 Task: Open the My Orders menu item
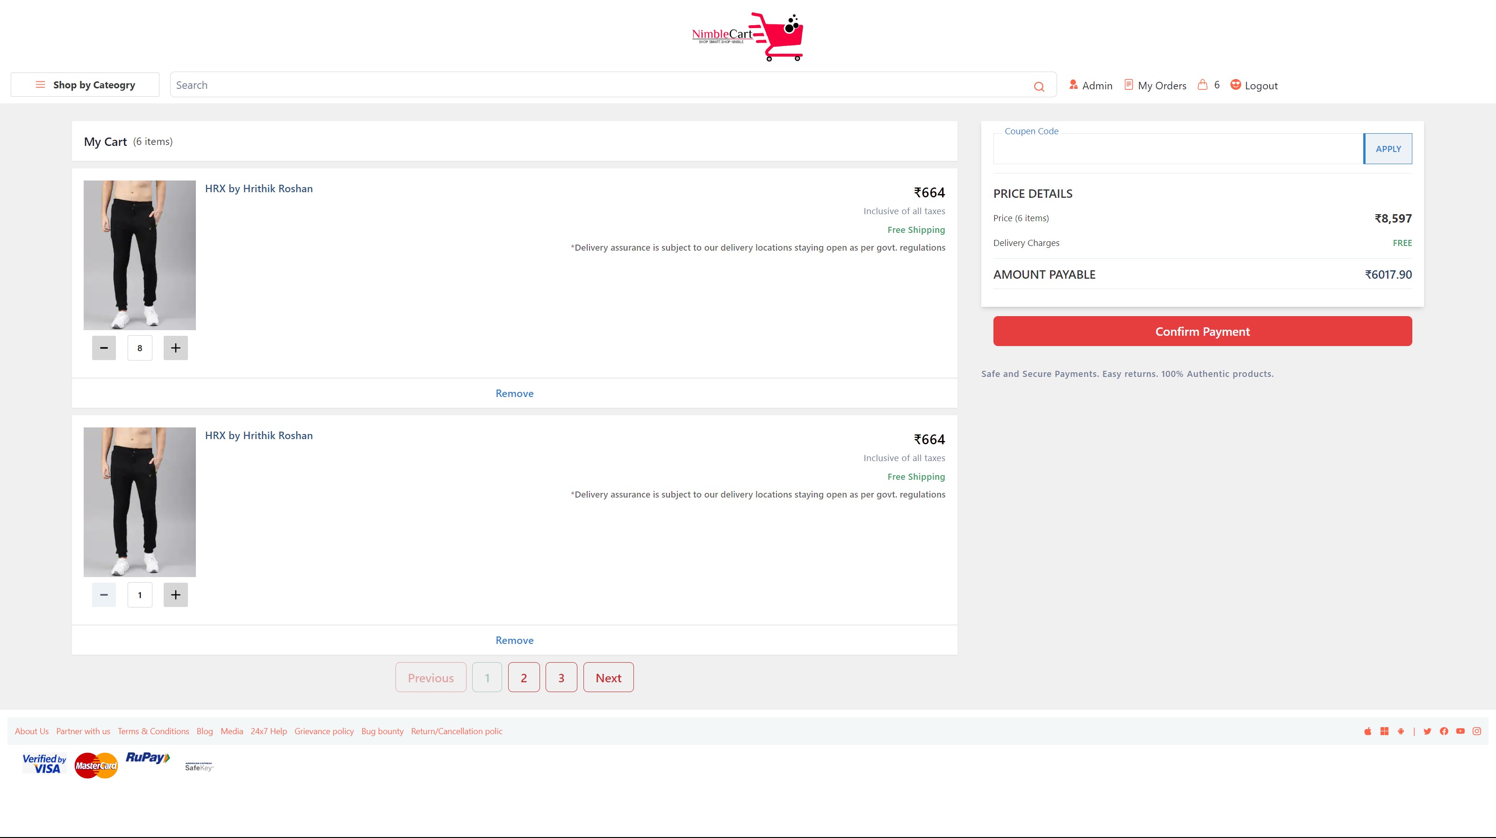click(1155, 85)
